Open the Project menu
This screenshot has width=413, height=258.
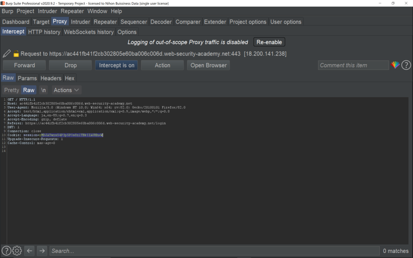point(25,11)
